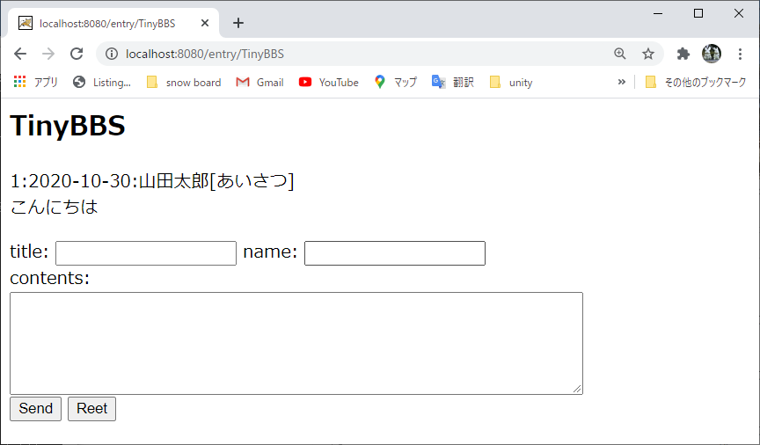Expand the snow board bookmark folder
The image size is (760, 445).
(x=183, y=82)
